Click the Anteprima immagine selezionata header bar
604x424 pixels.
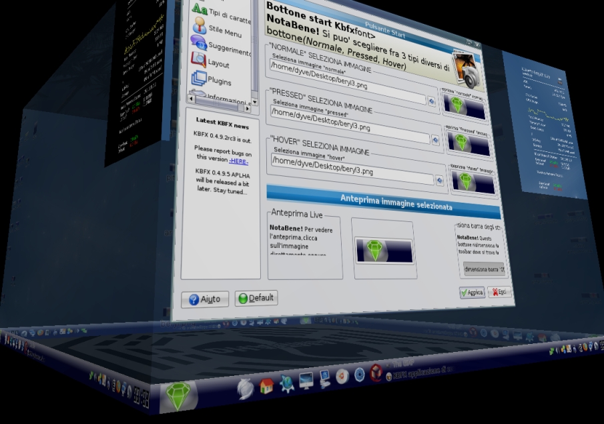tap(384, 201)
